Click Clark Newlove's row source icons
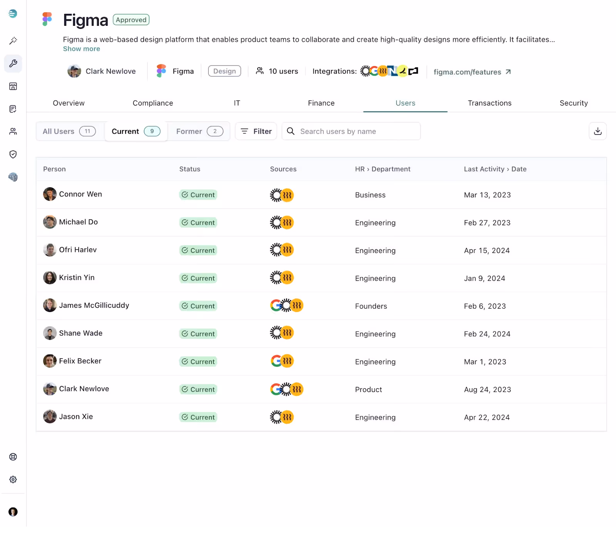 click(287, 389)
